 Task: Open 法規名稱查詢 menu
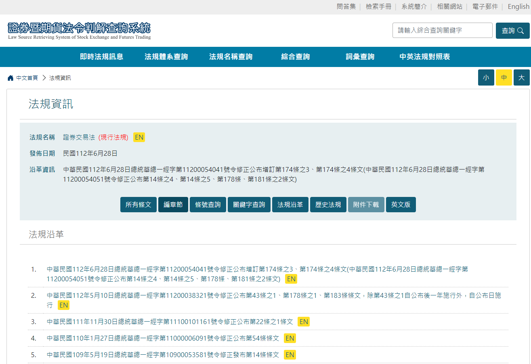coord(231,57)
